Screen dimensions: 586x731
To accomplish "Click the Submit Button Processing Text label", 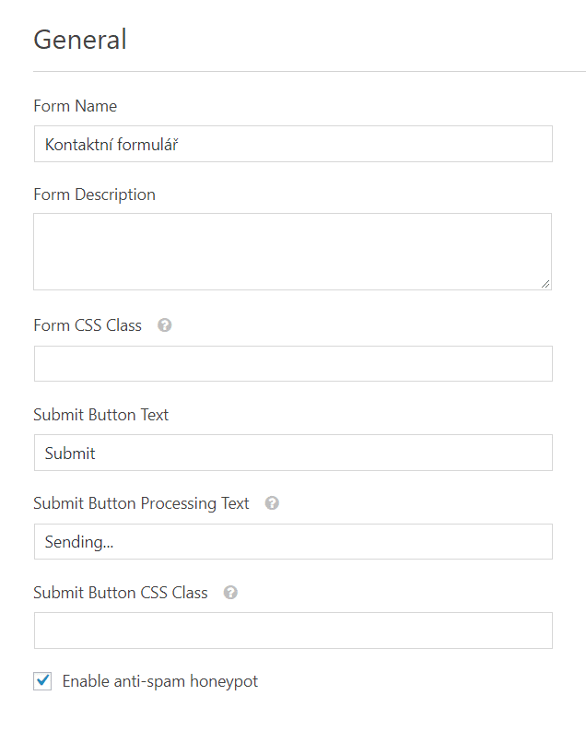I will coord(141,503).
